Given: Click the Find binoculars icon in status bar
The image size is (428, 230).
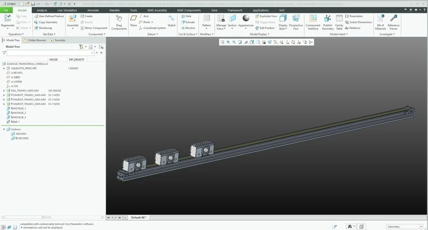Looking at the screenshot, I should [350, 227].
